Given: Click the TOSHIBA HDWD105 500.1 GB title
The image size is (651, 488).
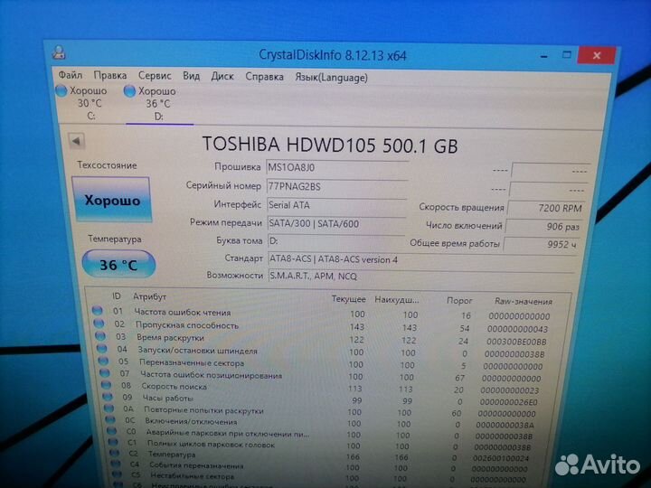Looking at the screenshot, I should click(x=330, y=145).
